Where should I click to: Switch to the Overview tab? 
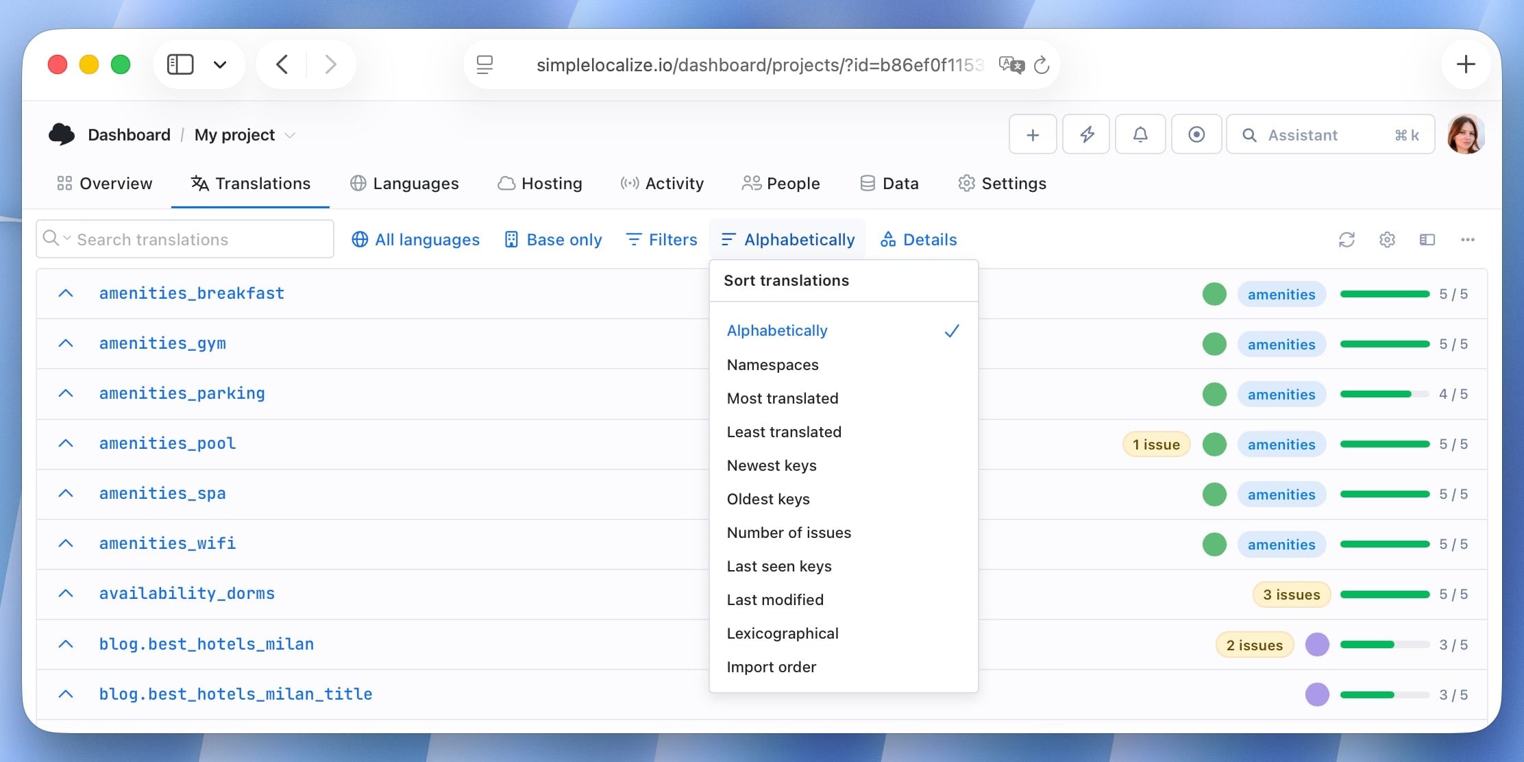click(x=105, y=184)
